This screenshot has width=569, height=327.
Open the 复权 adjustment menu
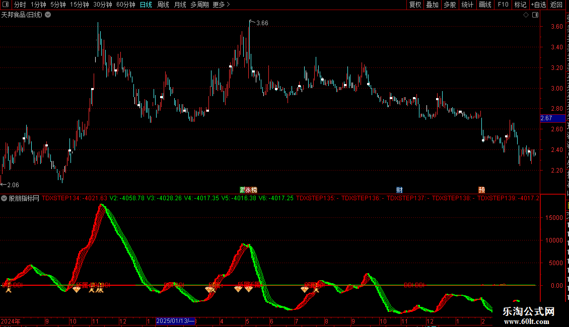pos(415,5)
